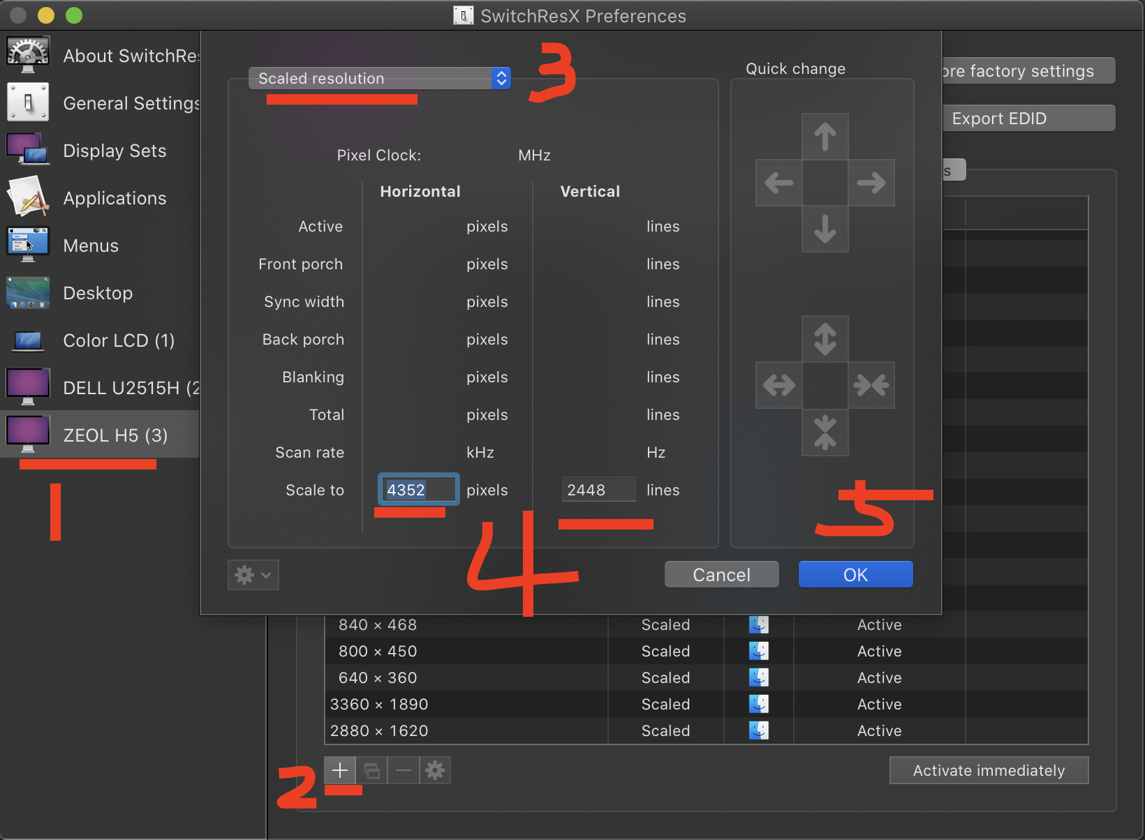This screenshot has height=840, width=1145.
Task: Click the OK button
Action: (x=855, y=574)
